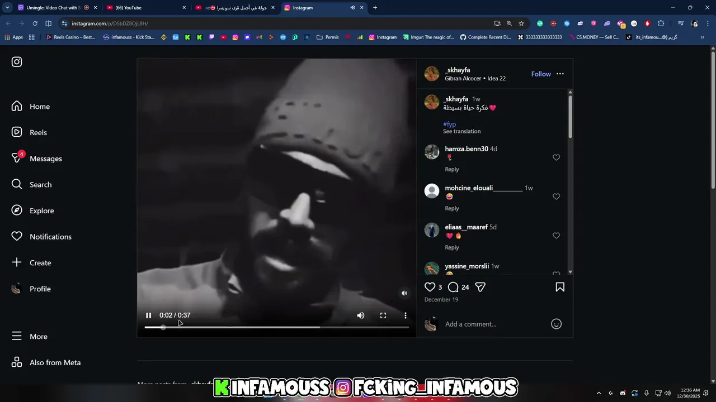Screen dimensions: 716x402
Task: Open Search in sidebar
Action: coord(32,185)
